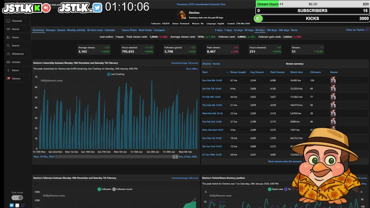
Task: Open the Fri Jan 30th 14:56 stream
Action: (212, 155)
